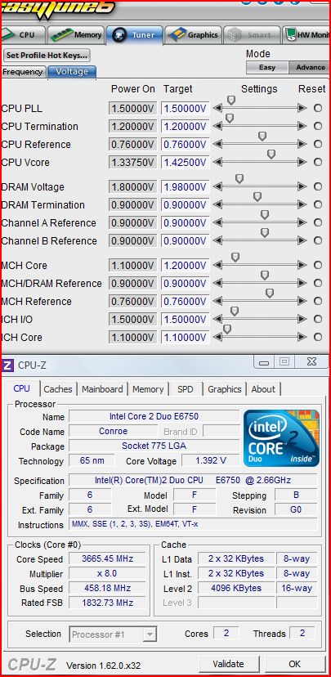Decrease ICH Core voltage left arrow
Viewport: 331px width, 677px height.
(x=218, y=337)
